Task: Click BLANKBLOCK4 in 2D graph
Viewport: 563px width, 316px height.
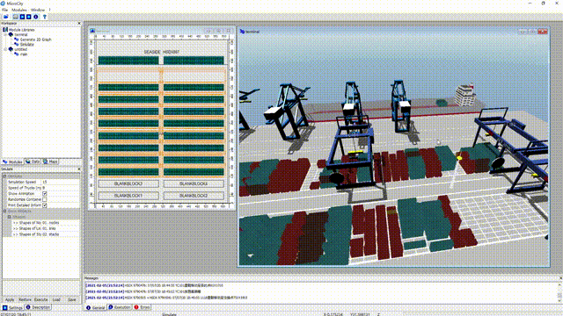Action: 194,183
